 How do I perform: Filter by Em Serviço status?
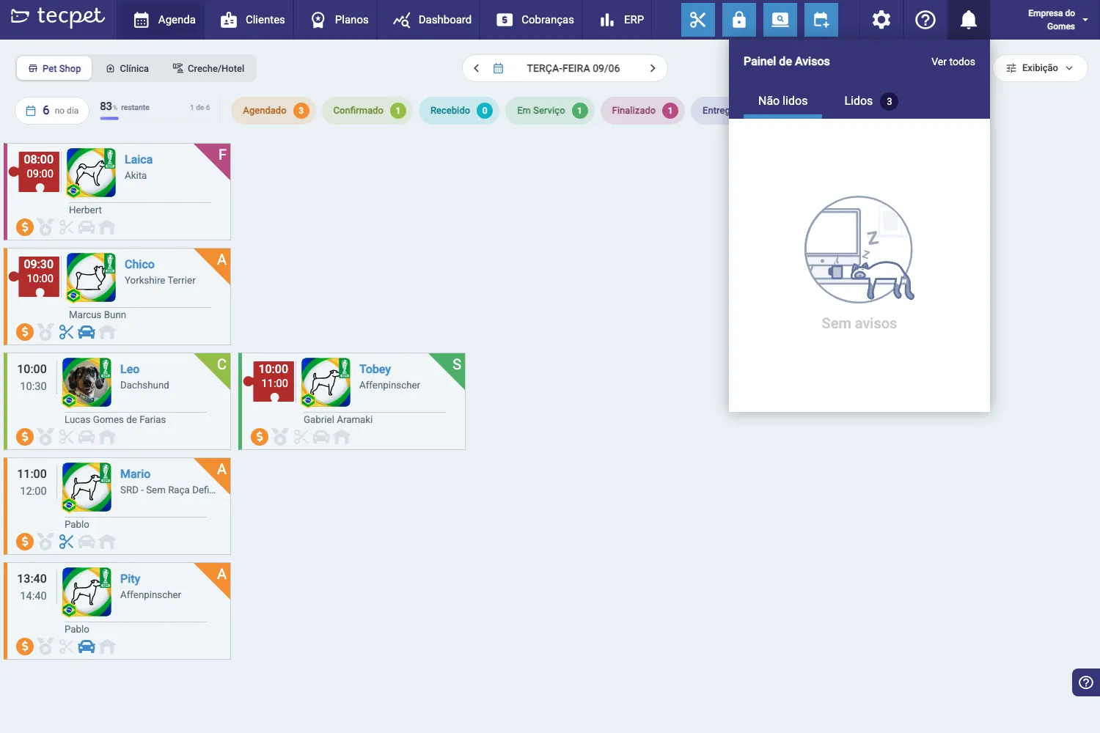(x=550, y=111)
